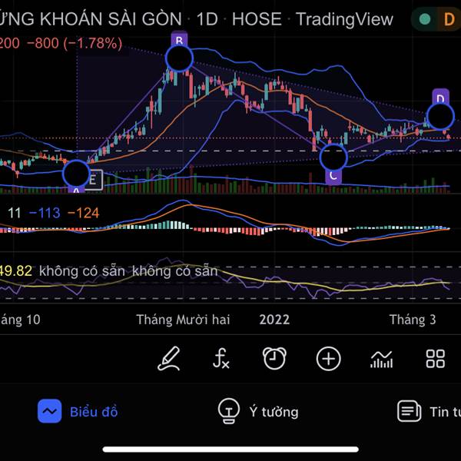Open the alarm clock alert icon

(274, 358)
